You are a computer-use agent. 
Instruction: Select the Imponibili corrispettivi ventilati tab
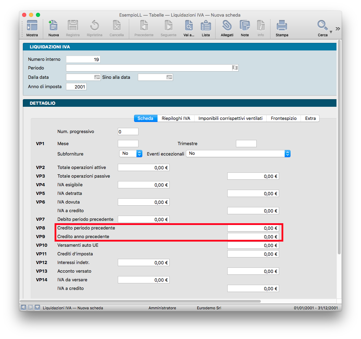pyautogui.click(x=230, y=118)
